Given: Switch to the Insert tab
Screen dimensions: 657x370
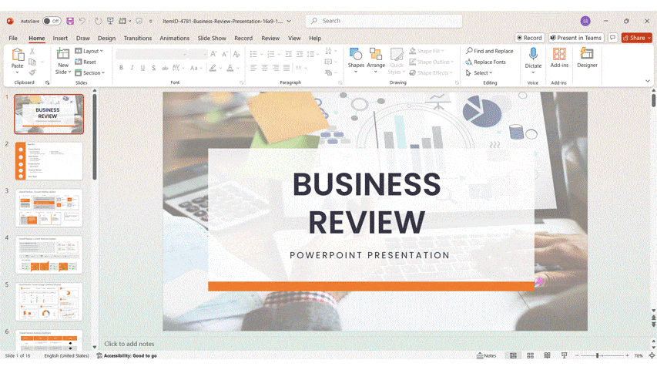Looking at the screenshot, I should tap(60, 39).
